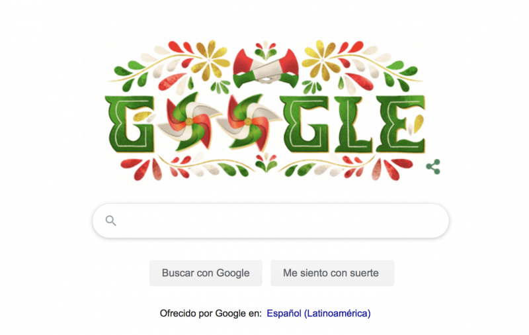Open the Español (Latinoamérica) language link
This screenshot has height=335, width=529.
coord(319,313)
